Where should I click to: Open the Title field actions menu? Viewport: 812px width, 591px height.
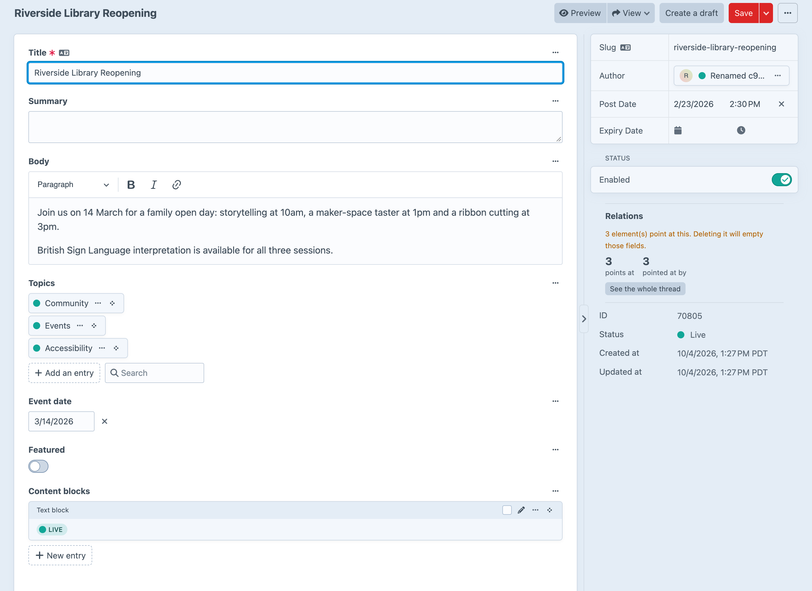click(x=555, y=53)
